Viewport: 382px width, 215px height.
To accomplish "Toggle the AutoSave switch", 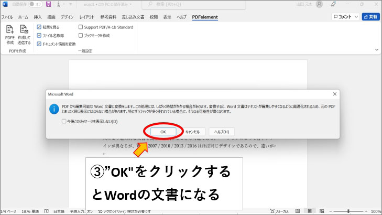I will (35, 4).
